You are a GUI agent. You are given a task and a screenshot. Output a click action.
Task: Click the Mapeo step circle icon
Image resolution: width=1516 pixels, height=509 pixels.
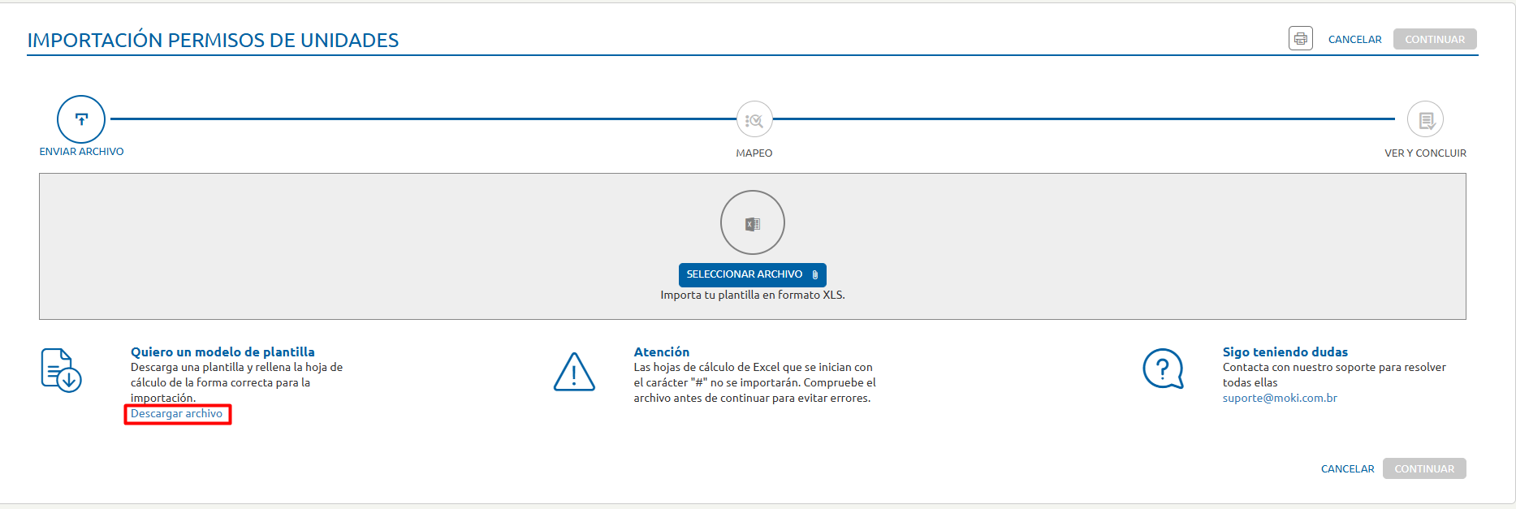pyautogui.click(x=754, y=120)
